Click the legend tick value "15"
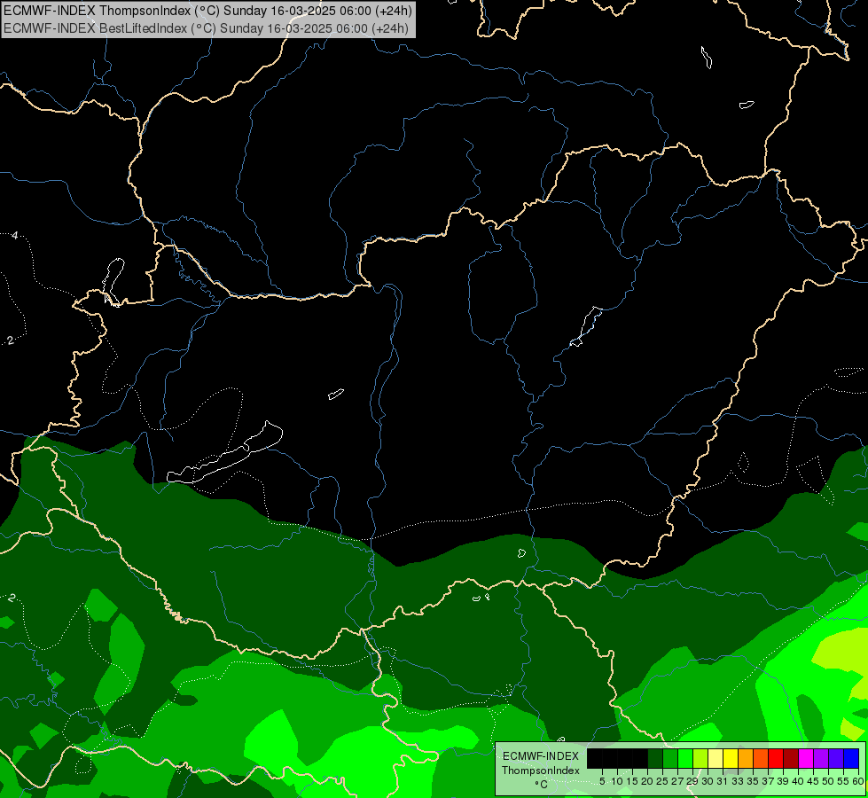 [632, 781]
